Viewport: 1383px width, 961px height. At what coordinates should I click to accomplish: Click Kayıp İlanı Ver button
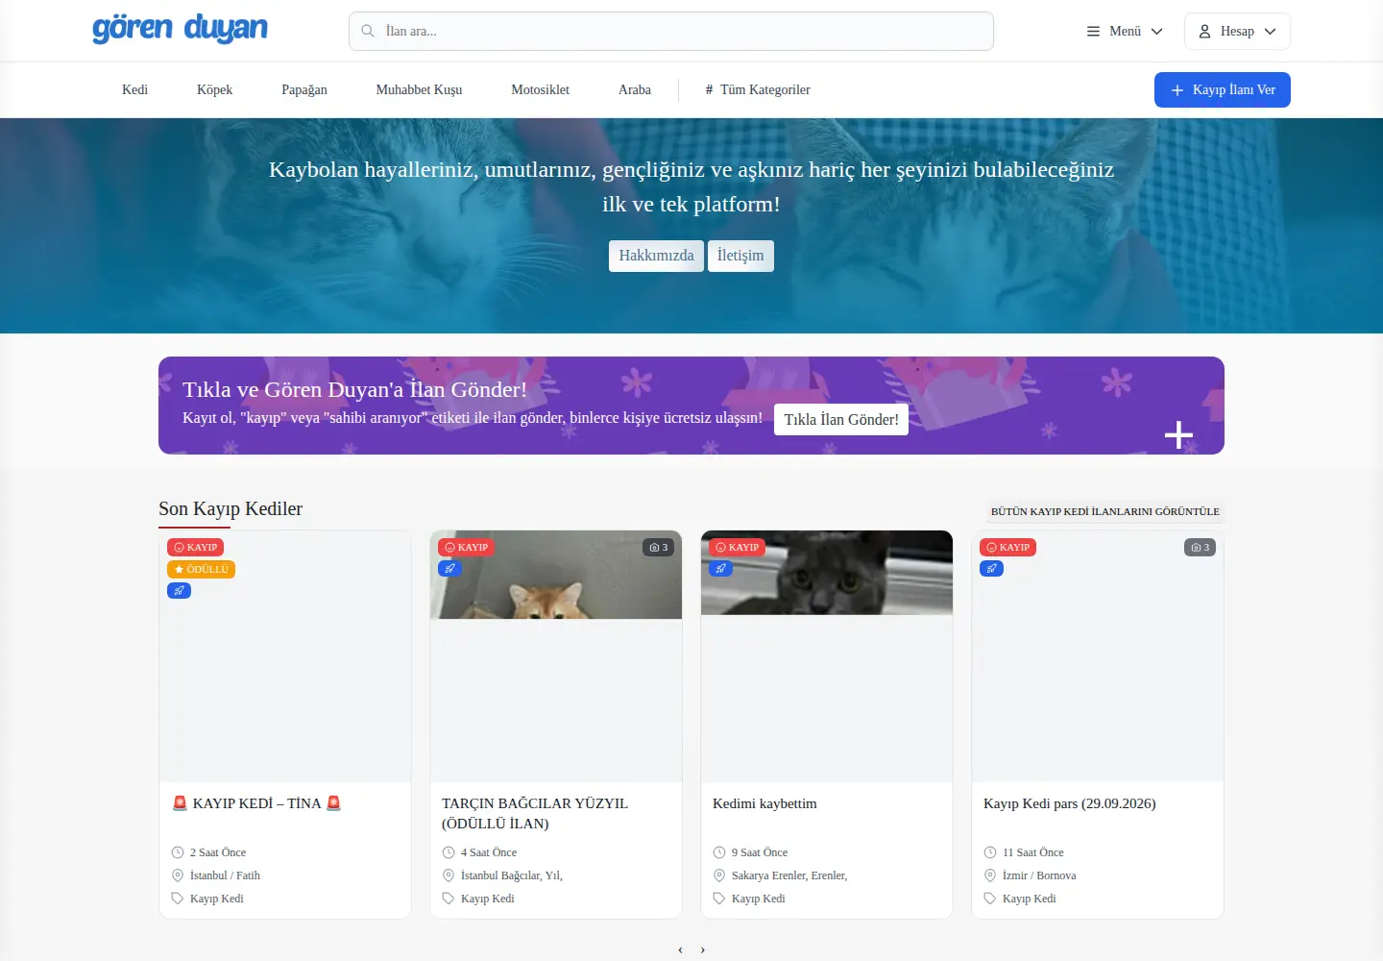point(1223,89)
